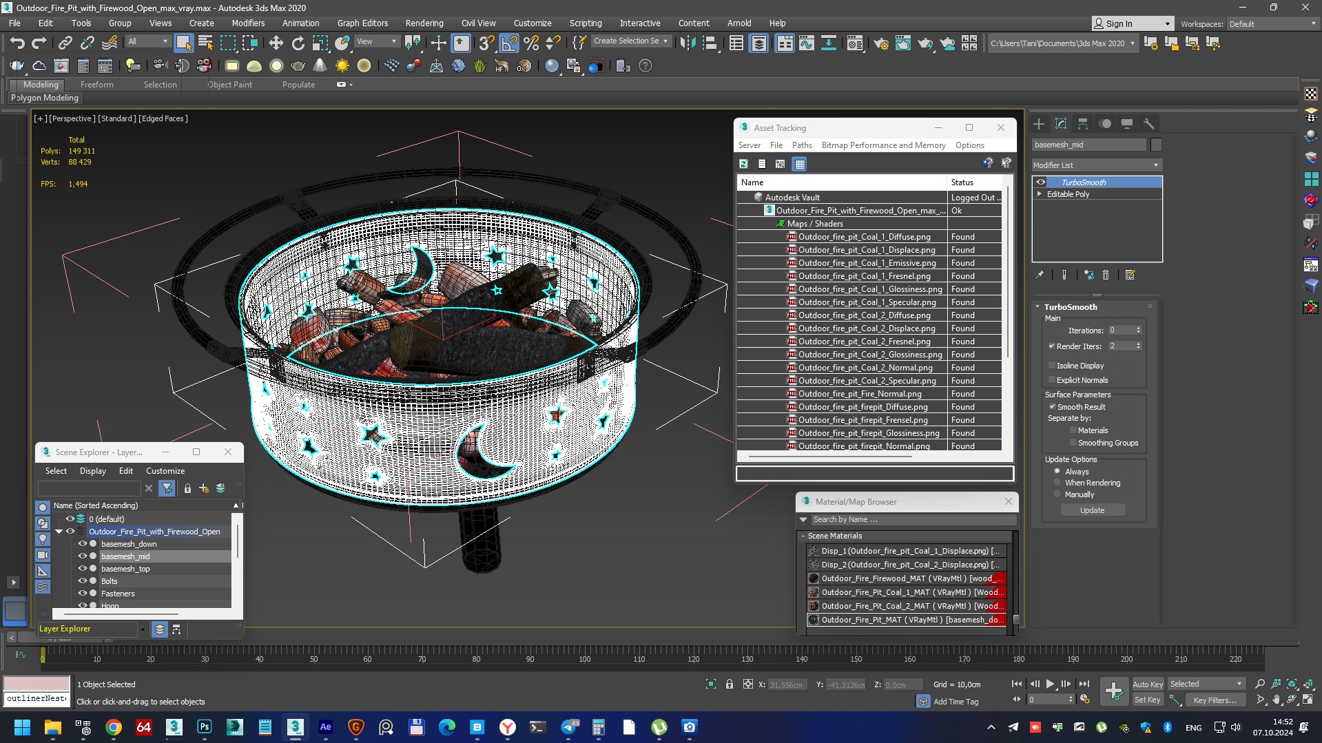The height and width of the screenshot is (743, 1322).
Task: Collapse Outdoor_Fire_Pit_with_Firewood_Open layer
Action: tap(59, 532)
